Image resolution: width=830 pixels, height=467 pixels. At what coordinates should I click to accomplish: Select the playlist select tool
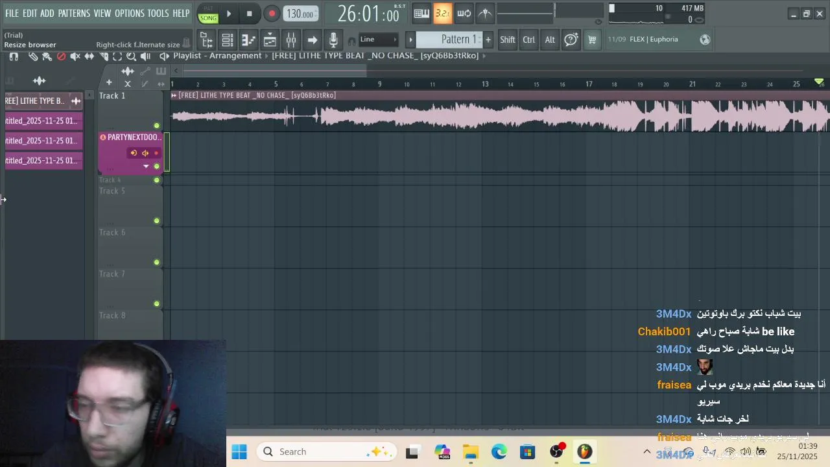(x=117, y=56)
